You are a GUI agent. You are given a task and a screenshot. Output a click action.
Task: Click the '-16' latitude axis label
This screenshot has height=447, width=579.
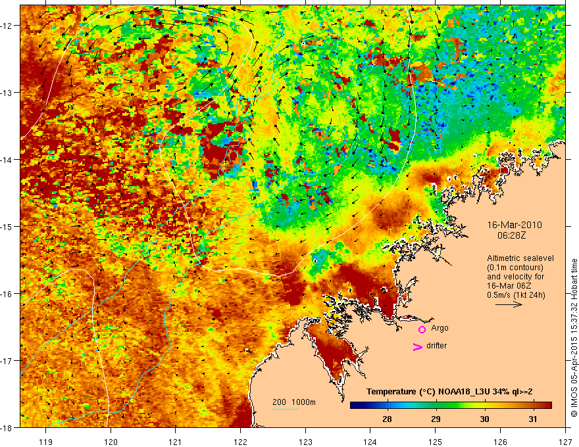click(x=7, y=294)
